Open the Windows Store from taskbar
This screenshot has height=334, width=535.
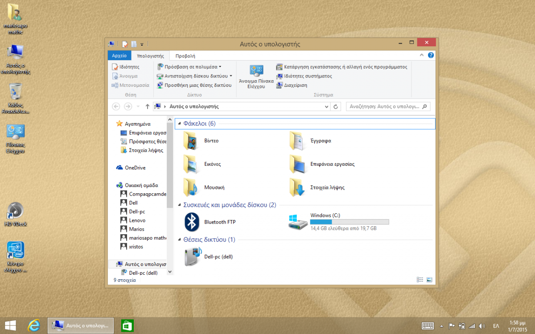(128, 326)
